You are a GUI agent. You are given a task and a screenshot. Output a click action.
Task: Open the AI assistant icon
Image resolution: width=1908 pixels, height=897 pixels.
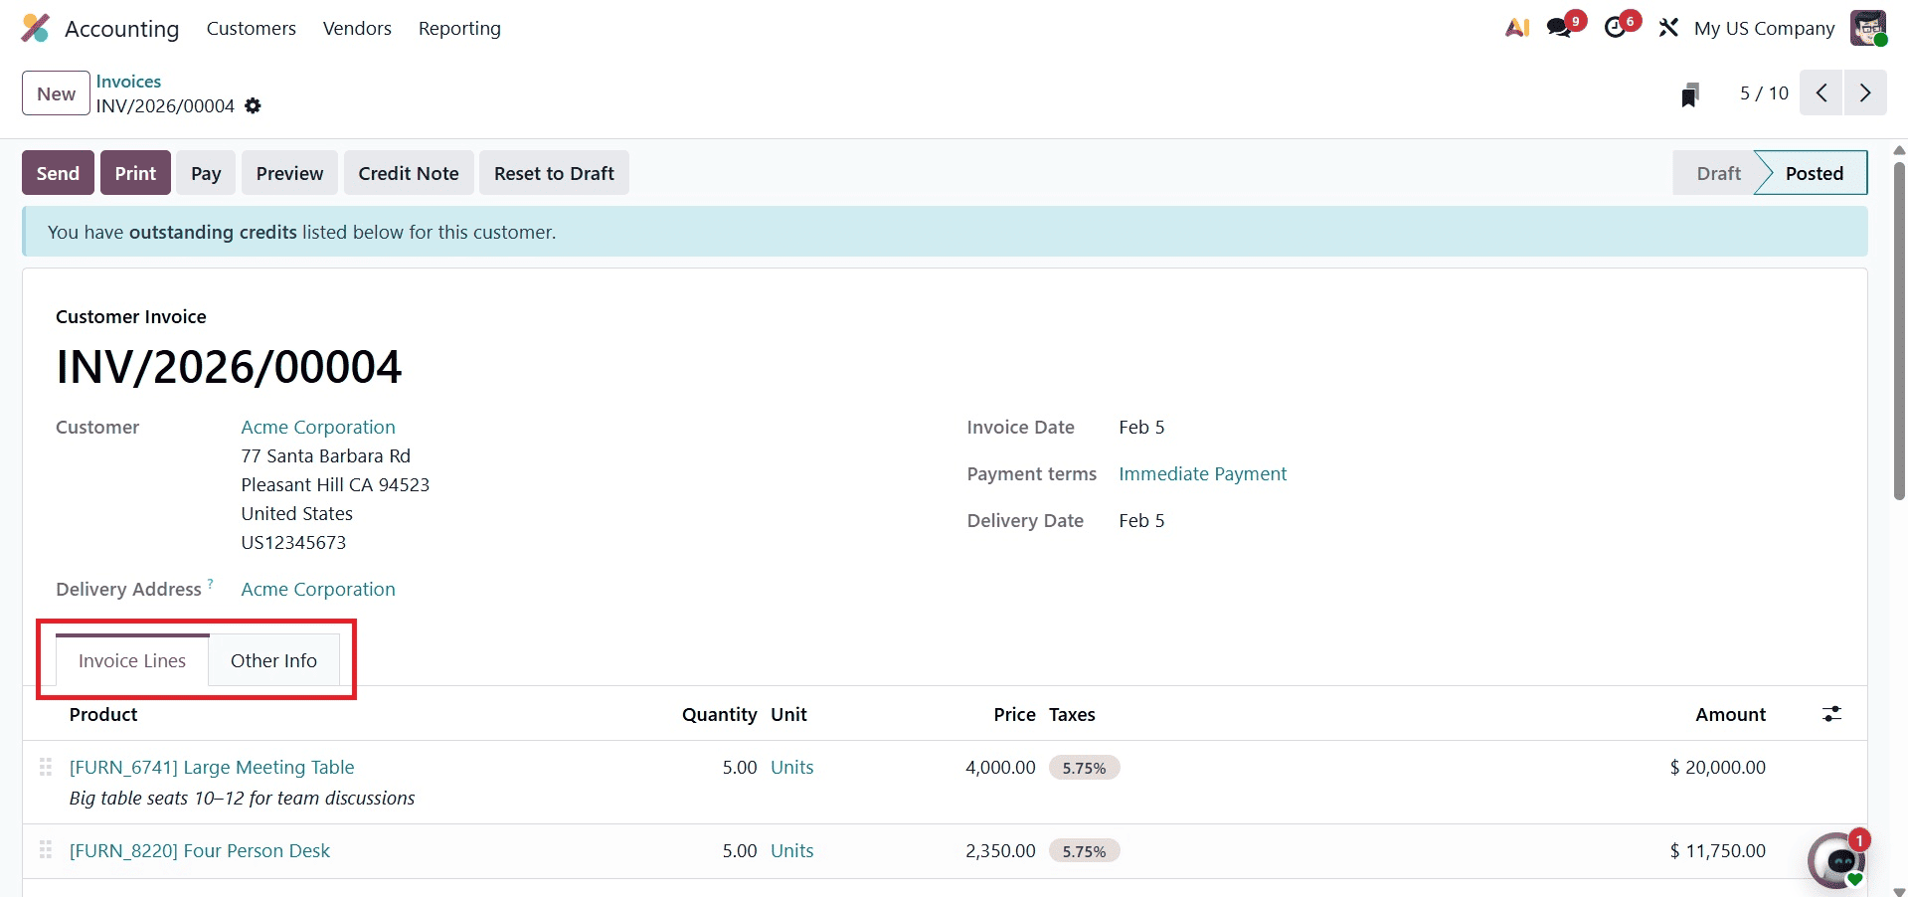click(1515, 27)
